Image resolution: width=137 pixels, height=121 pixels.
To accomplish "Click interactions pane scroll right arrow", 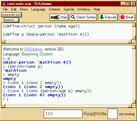I will point(130,106).
